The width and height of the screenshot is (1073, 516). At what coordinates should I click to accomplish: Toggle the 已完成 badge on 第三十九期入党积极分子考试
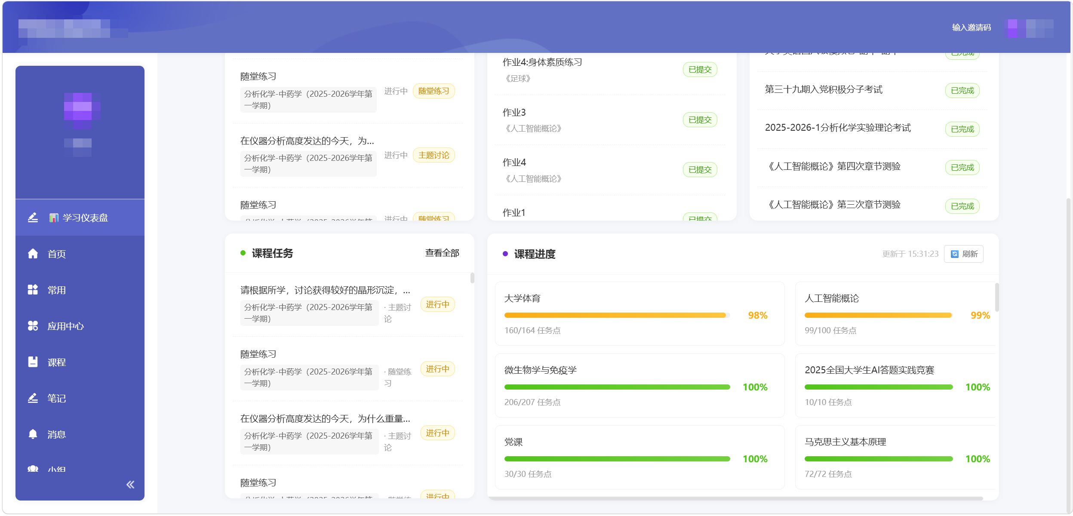pyautogui.click(x=962, y=90)
